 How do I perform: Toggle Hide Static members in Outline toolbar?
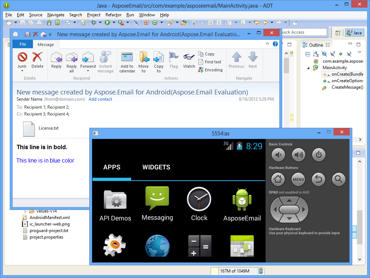[332, 54]
